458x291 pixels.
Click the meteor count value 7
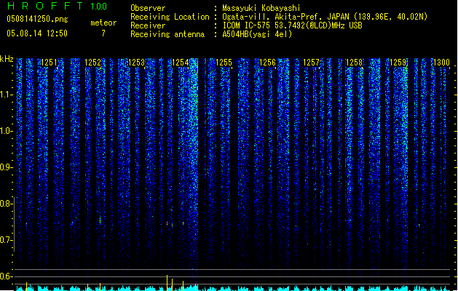tap(103, 33)
